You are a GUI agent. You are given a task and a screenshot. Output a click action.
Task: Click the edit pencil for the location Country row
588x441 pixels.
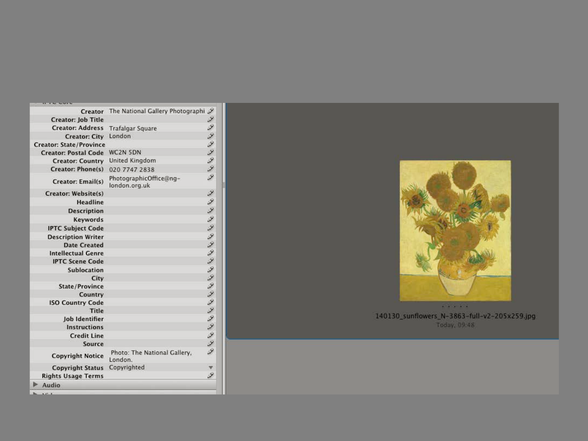[211, 294]
